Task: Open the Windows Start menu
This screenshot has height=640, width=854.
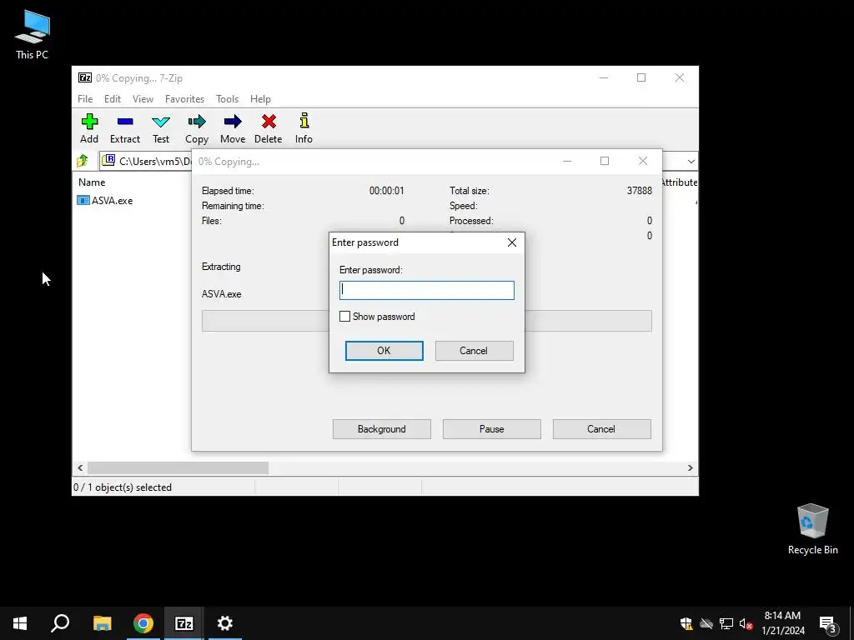Action: point(20,623)
